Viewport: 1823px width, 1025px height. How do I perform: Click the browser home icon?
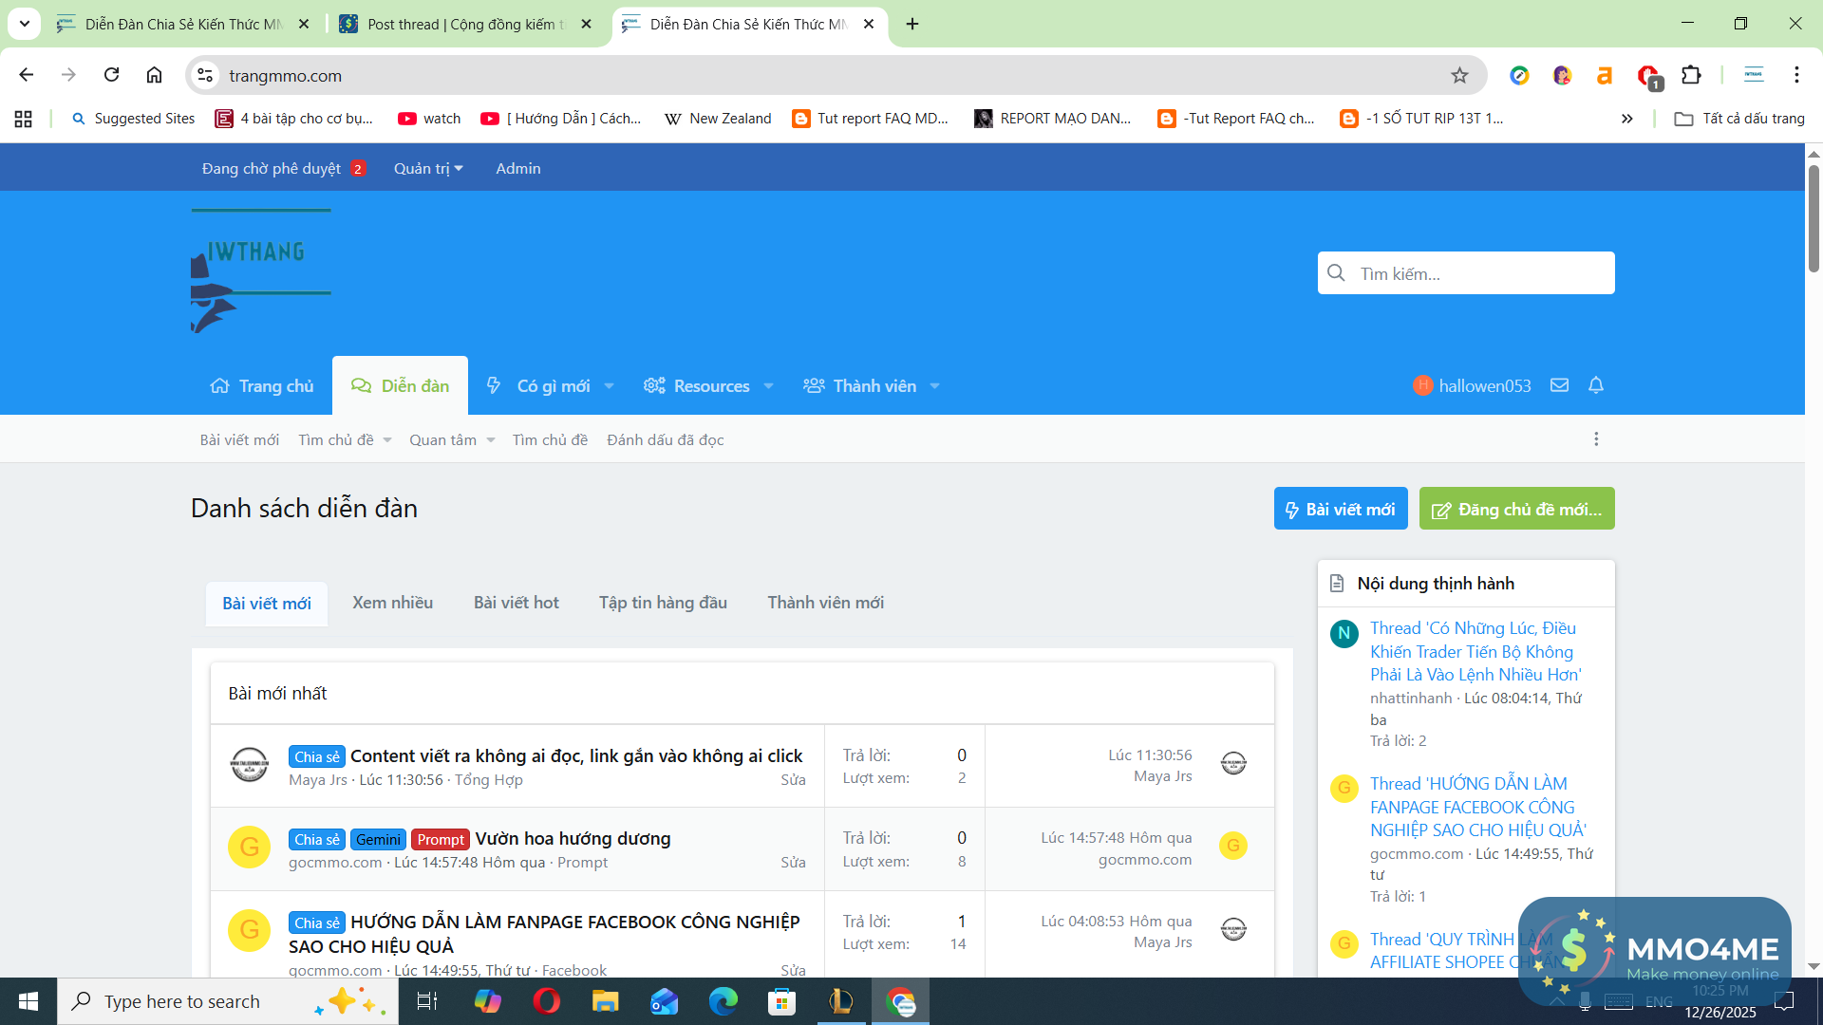(x=154, y=76)
